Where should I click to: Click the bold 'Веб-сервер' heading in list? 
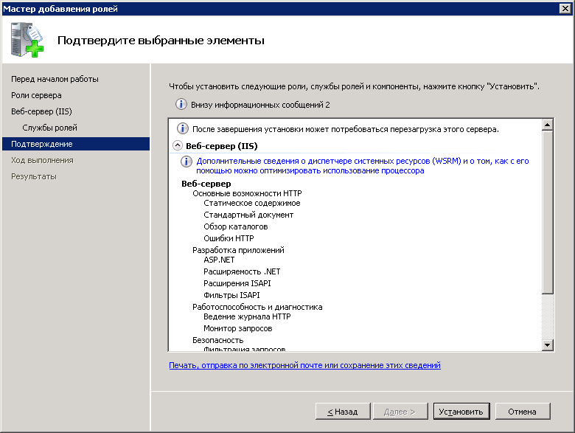(x=206, y=184)
